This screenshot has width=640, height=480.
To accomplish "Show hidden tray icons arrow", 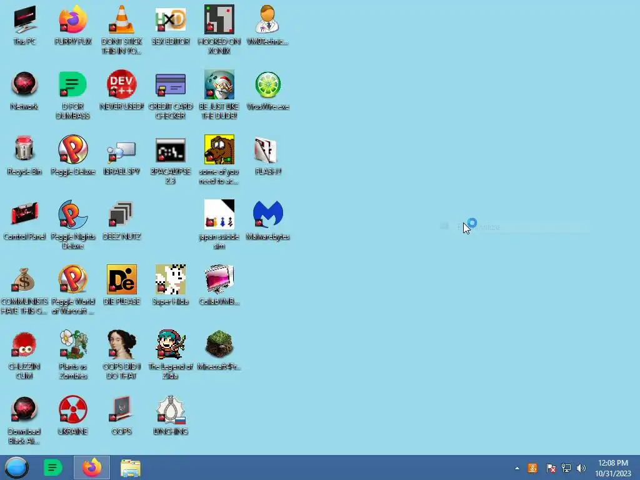I will [x=517, y=468].
